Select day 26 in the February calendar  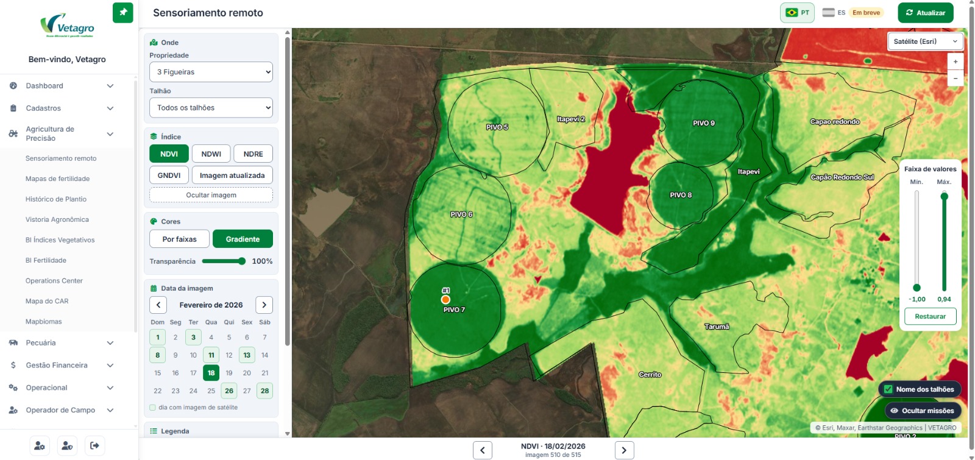[x=229, y=391]
